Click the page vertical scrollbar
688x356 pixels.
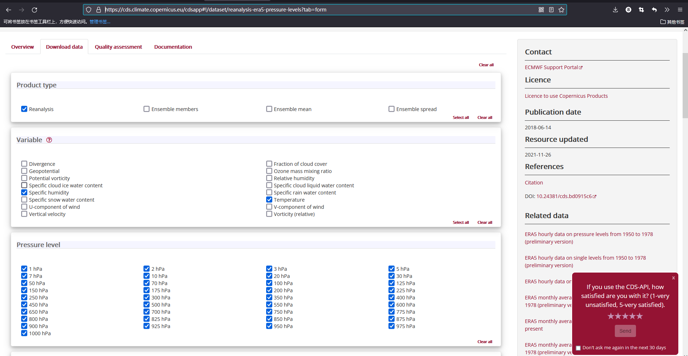coord(685,86)
